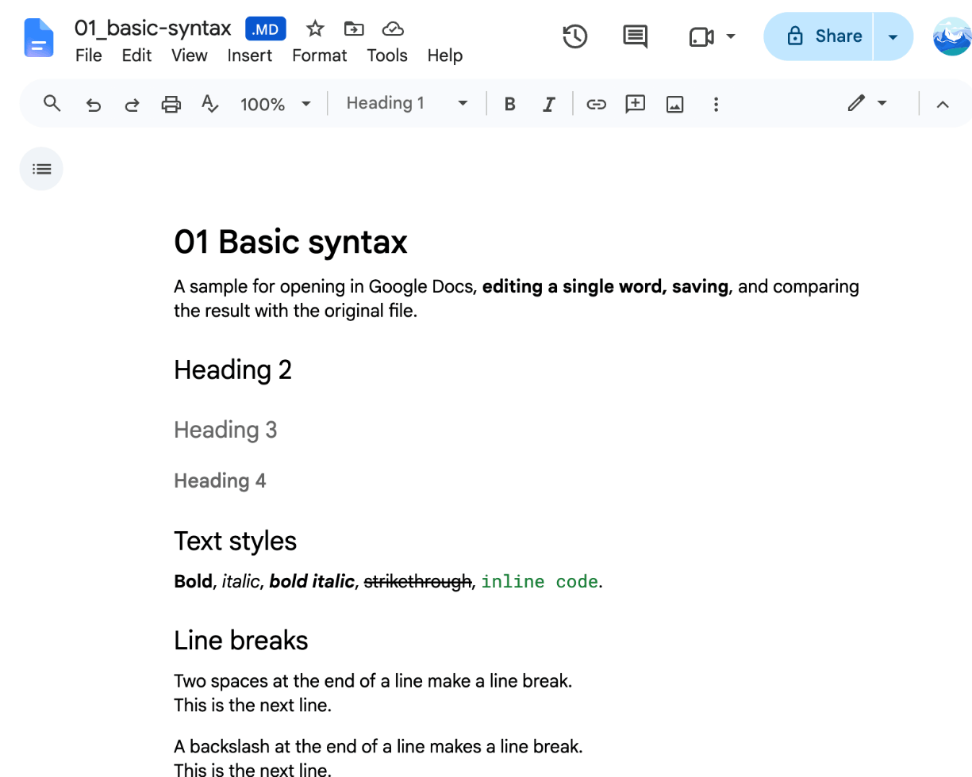Click the .MD file badge
The height and width of the screenshot is (777, 972).
tap(266, 30)
